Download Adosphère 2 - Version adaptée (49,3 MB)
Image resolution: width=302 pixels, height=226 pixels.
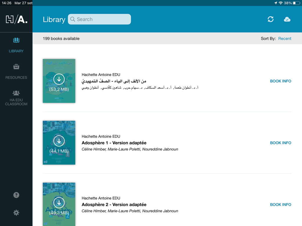point(59,203)
